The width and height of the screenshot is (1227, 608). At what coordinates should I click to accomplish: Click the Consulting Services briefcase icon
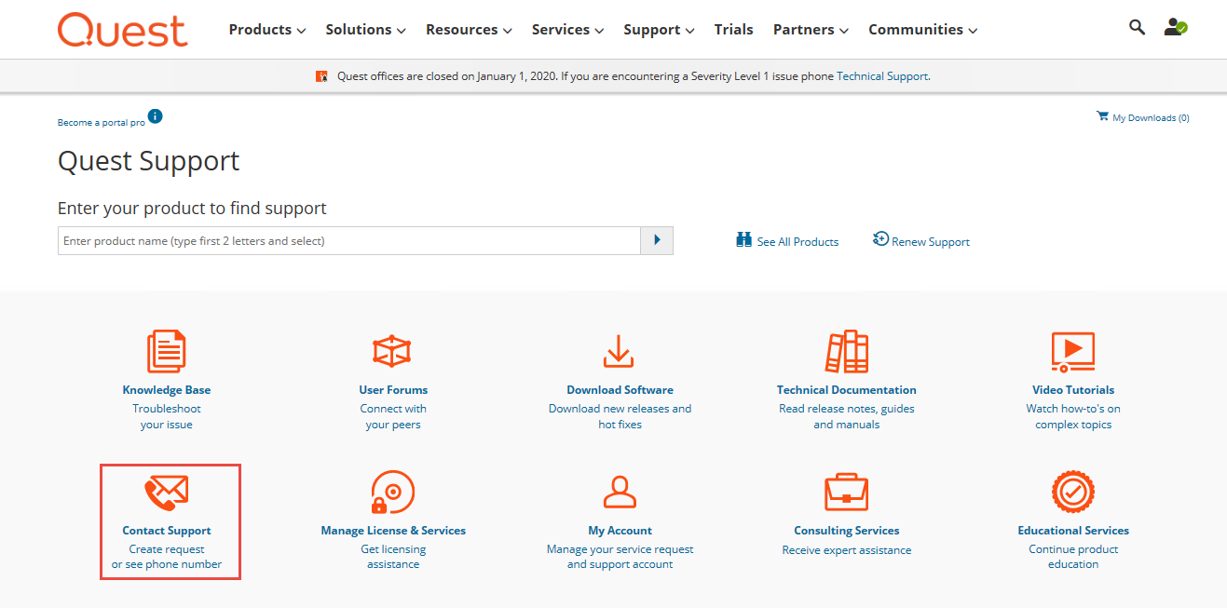(x=846, y=492)
